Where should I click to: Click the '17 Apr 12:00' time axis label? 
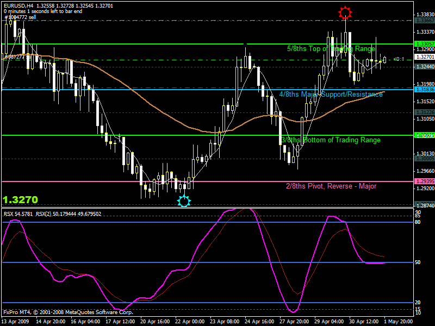[x=120, y=322]
